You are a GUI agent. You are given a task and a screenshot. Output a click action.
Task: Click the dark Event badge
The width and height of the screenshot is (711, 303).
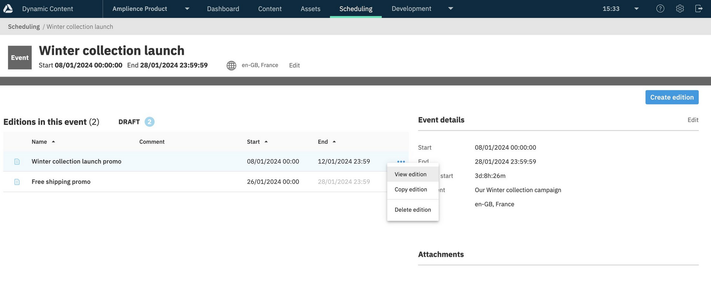20,58
